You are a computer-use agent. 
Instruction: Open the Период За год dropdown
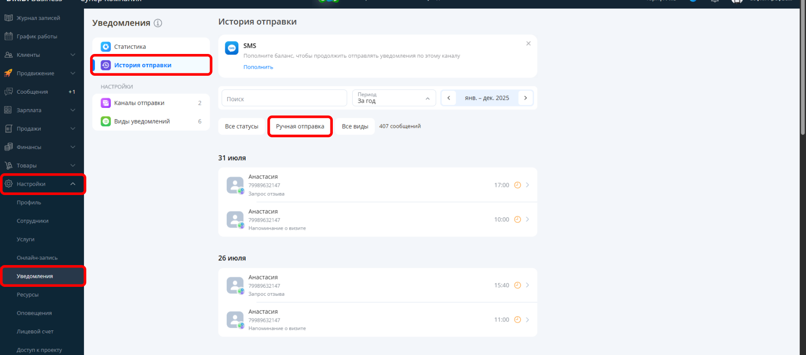point(394,98)
